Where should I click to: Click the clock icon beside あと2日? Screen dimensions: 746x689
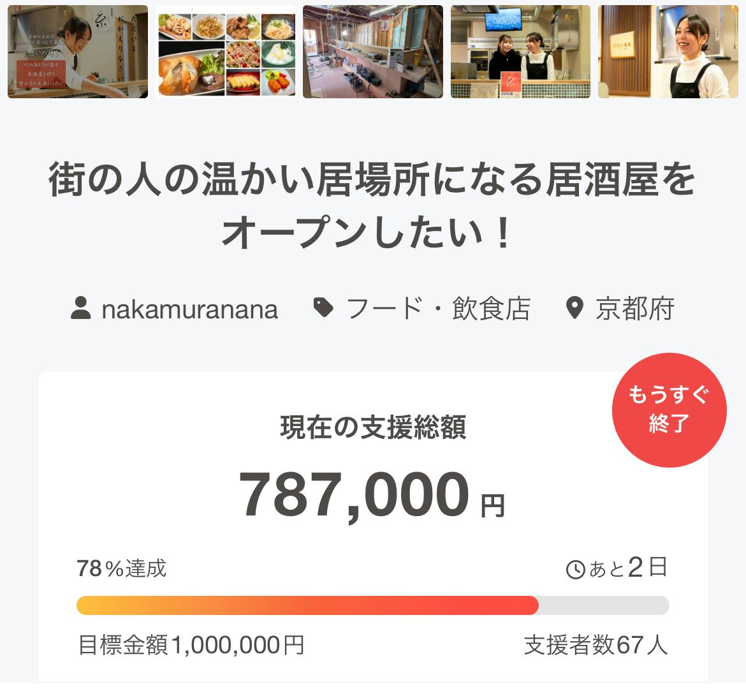576,569
